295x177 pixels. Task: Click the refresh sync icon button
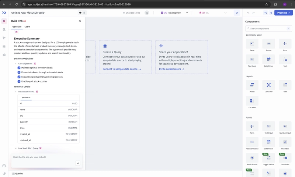(237, 13)
